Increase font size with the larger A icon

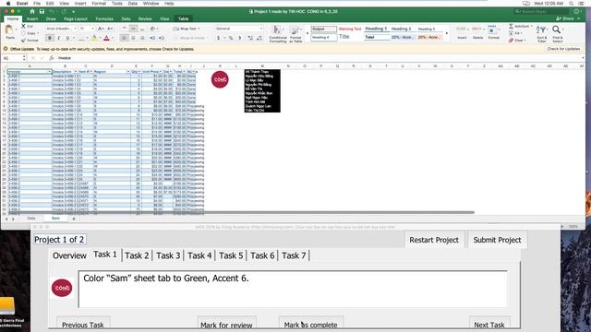tap(101, 29)
